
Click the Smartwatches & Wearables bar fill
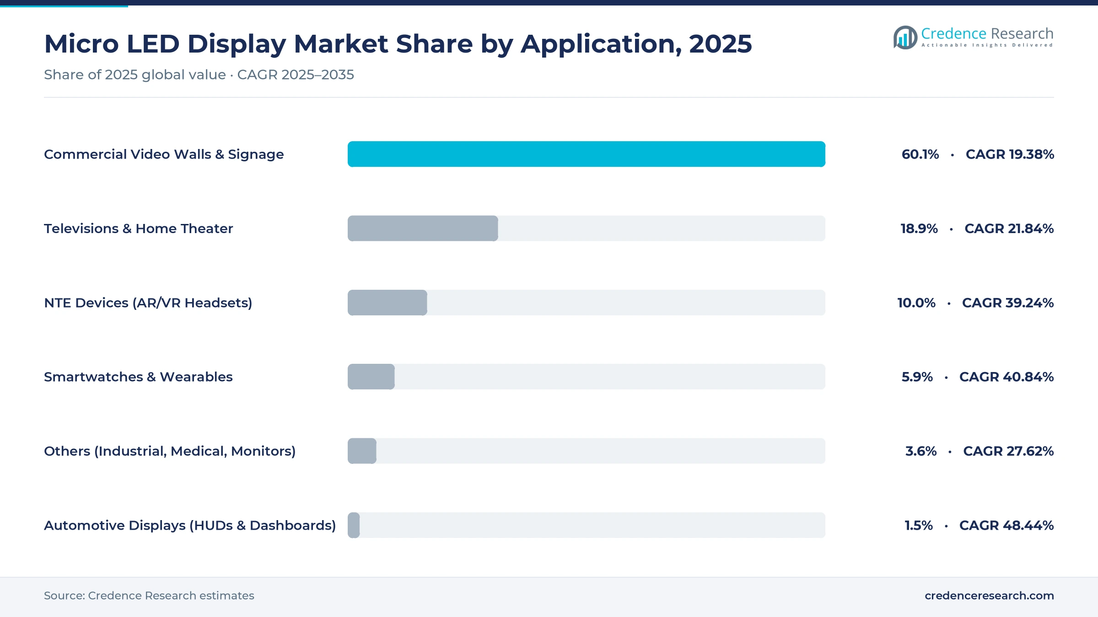[371, 377]
